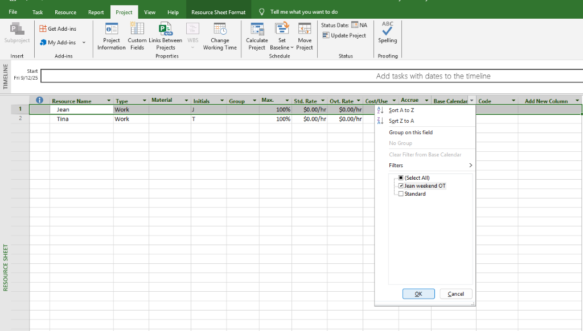Open the File tab

click(x=13, y=12)
